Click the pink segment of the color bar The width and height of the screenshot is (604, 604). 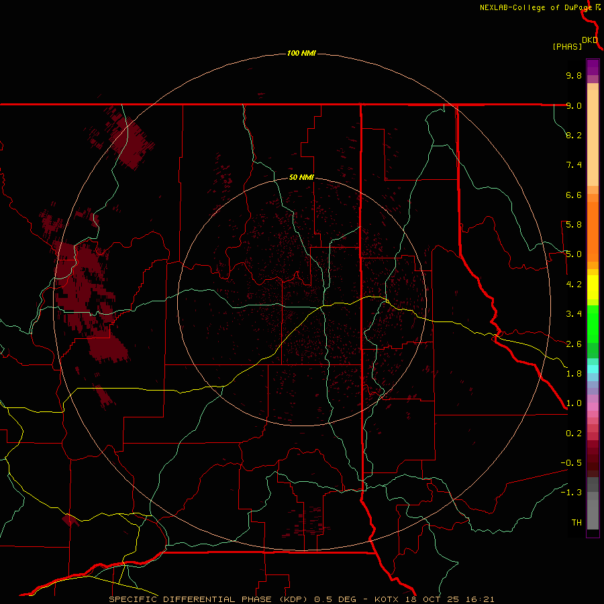tap(593, 407)
